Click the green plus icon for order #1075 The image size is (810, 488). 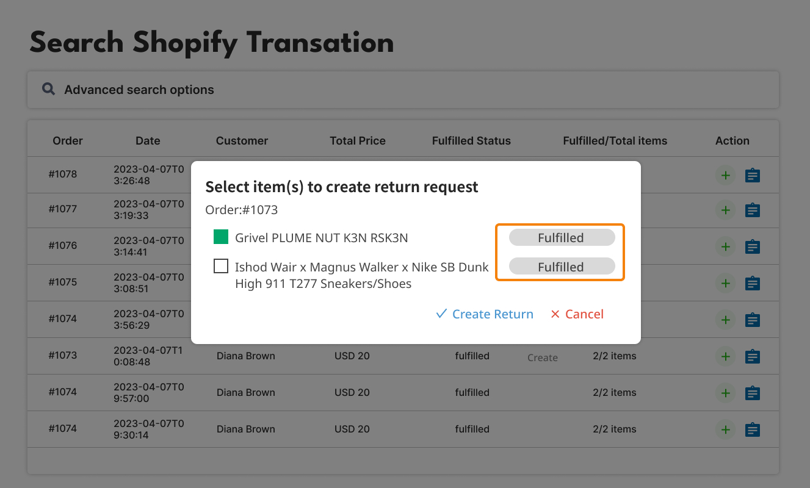click(x=725, y=284)
